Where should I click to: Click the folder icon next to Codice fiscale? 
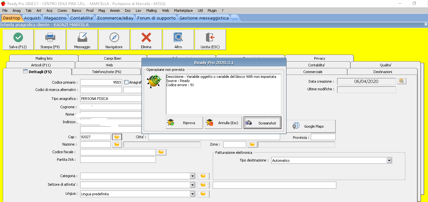pos(161,152)
